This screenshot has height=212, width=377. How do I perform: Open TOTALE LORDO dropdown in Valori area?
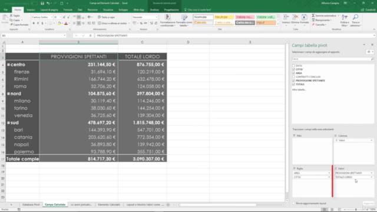pos(372,177)
